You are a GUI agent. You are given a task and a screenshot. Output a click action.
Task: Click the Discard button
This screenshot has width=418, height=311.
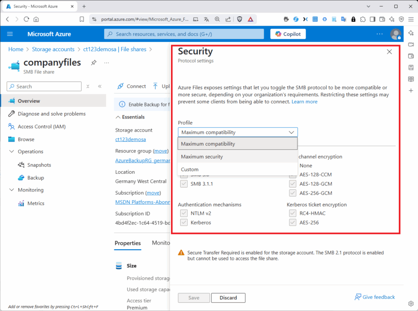(x=228, y=298)
